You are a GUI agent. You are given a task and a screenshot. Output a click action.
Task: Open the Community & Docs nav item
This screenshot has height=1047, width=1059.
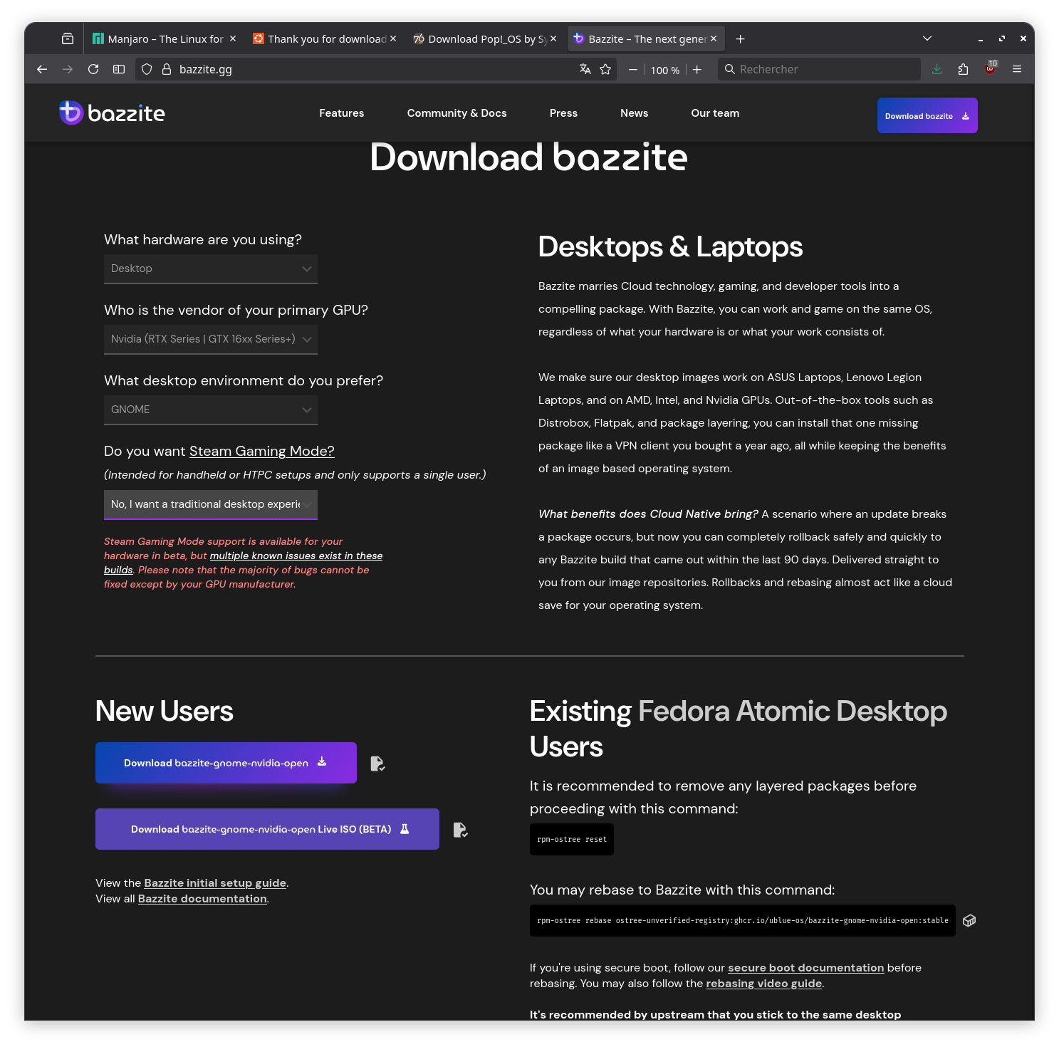pos(457,113)
